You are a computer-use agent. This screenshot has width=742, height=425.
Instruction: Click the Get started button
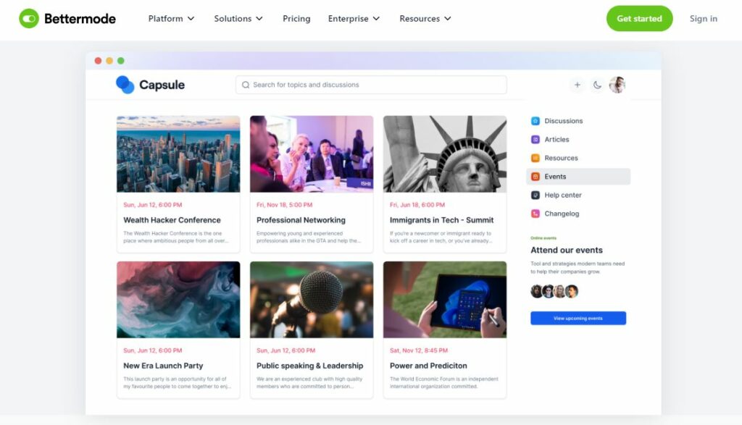(x=639, y=18)
